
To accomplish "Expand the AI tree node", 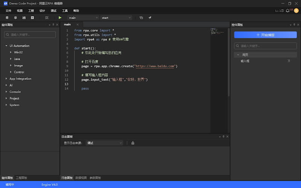I will (6, 85).
